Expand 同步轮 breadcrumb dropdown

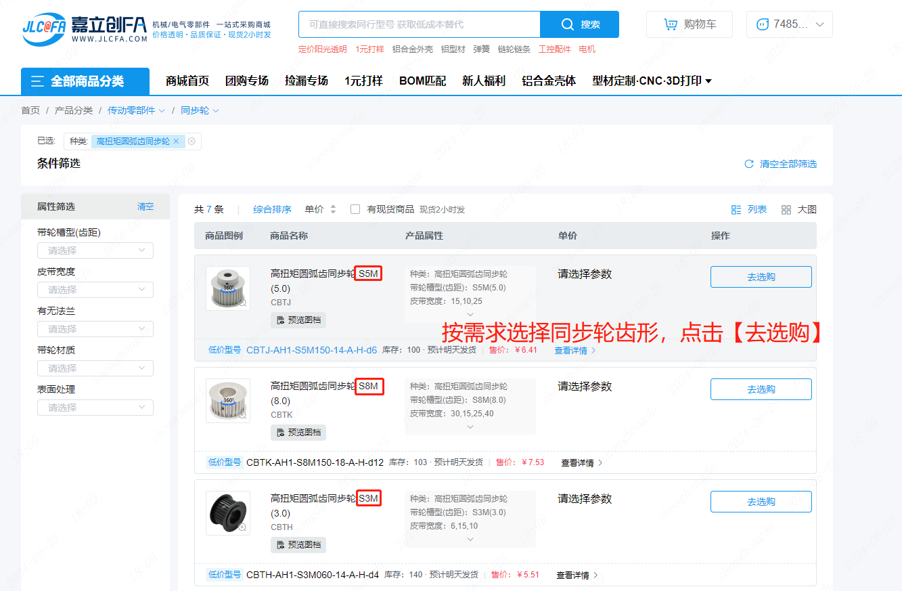pyautogui.click(x=215, y=110)
